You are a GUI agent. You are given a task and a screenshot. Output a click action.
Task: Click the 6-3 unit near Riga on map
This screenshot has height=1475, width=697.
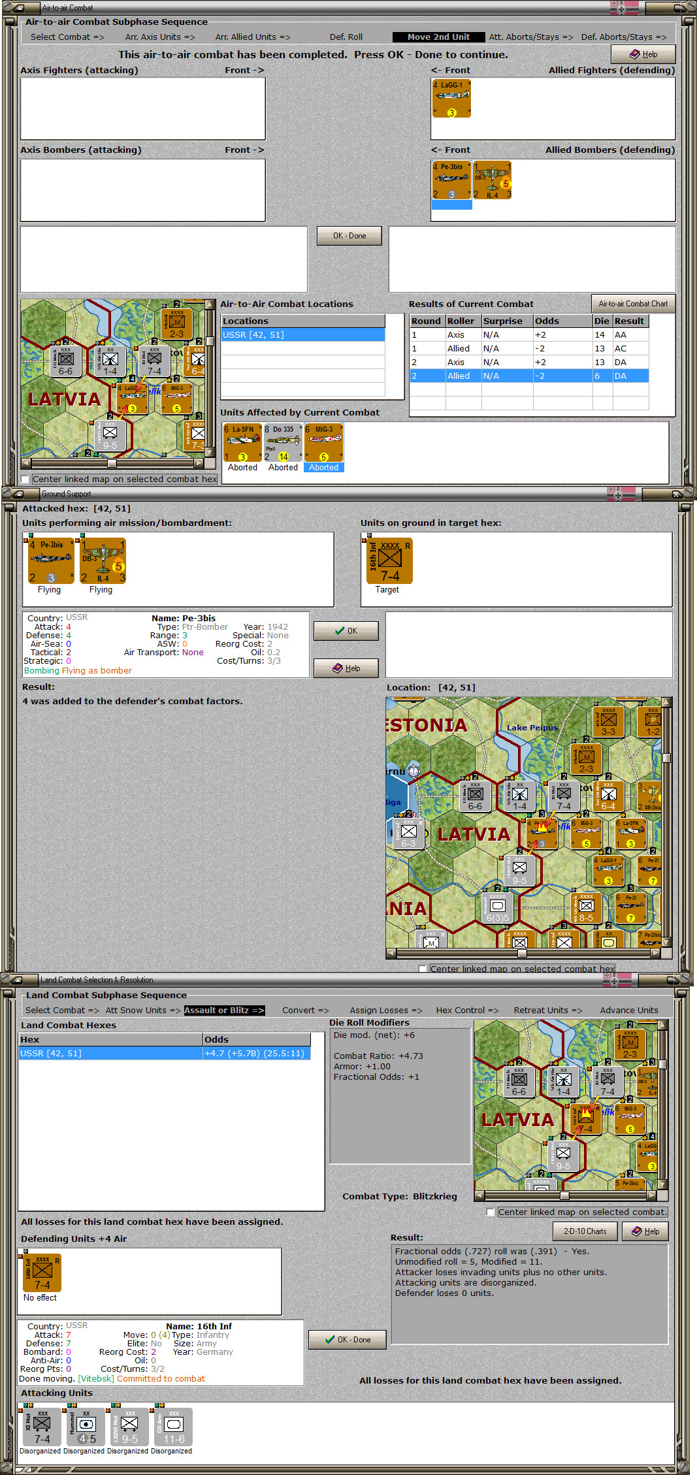click(x=409, y=834)
